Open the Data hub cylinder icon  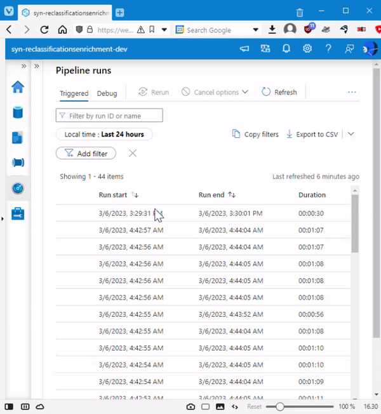point(18,112)
